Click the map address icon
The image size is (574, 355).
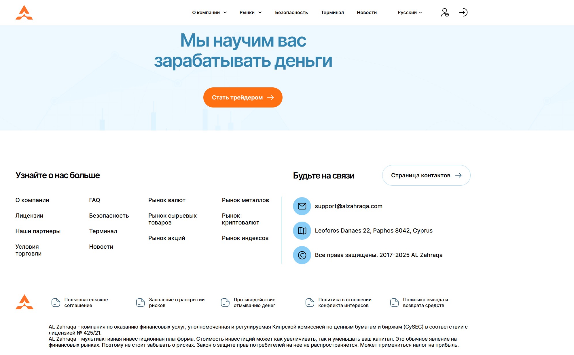(x=302, y=231)
